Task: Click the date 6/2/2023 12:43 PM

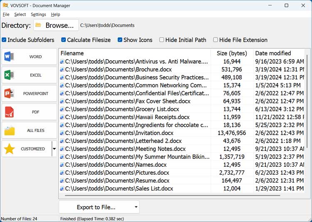Action: (280, 173)
